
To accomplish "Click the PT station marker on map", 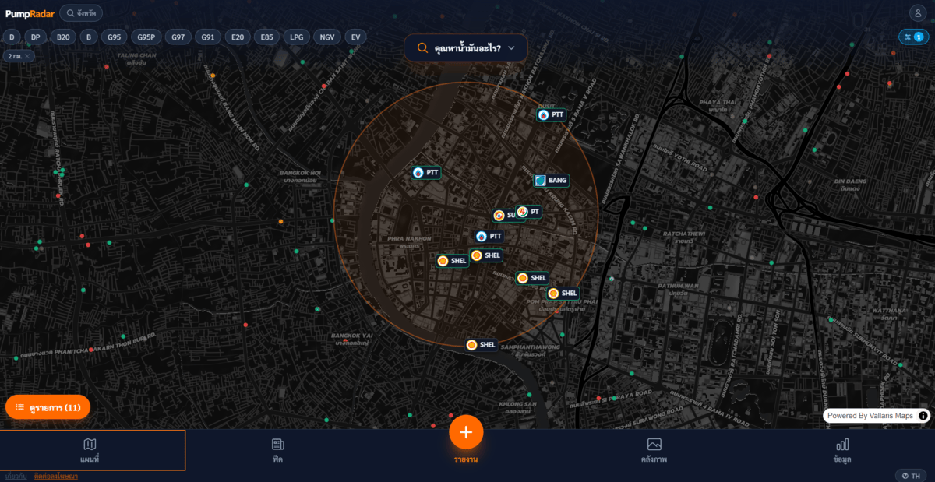I will tap(529, 212).
